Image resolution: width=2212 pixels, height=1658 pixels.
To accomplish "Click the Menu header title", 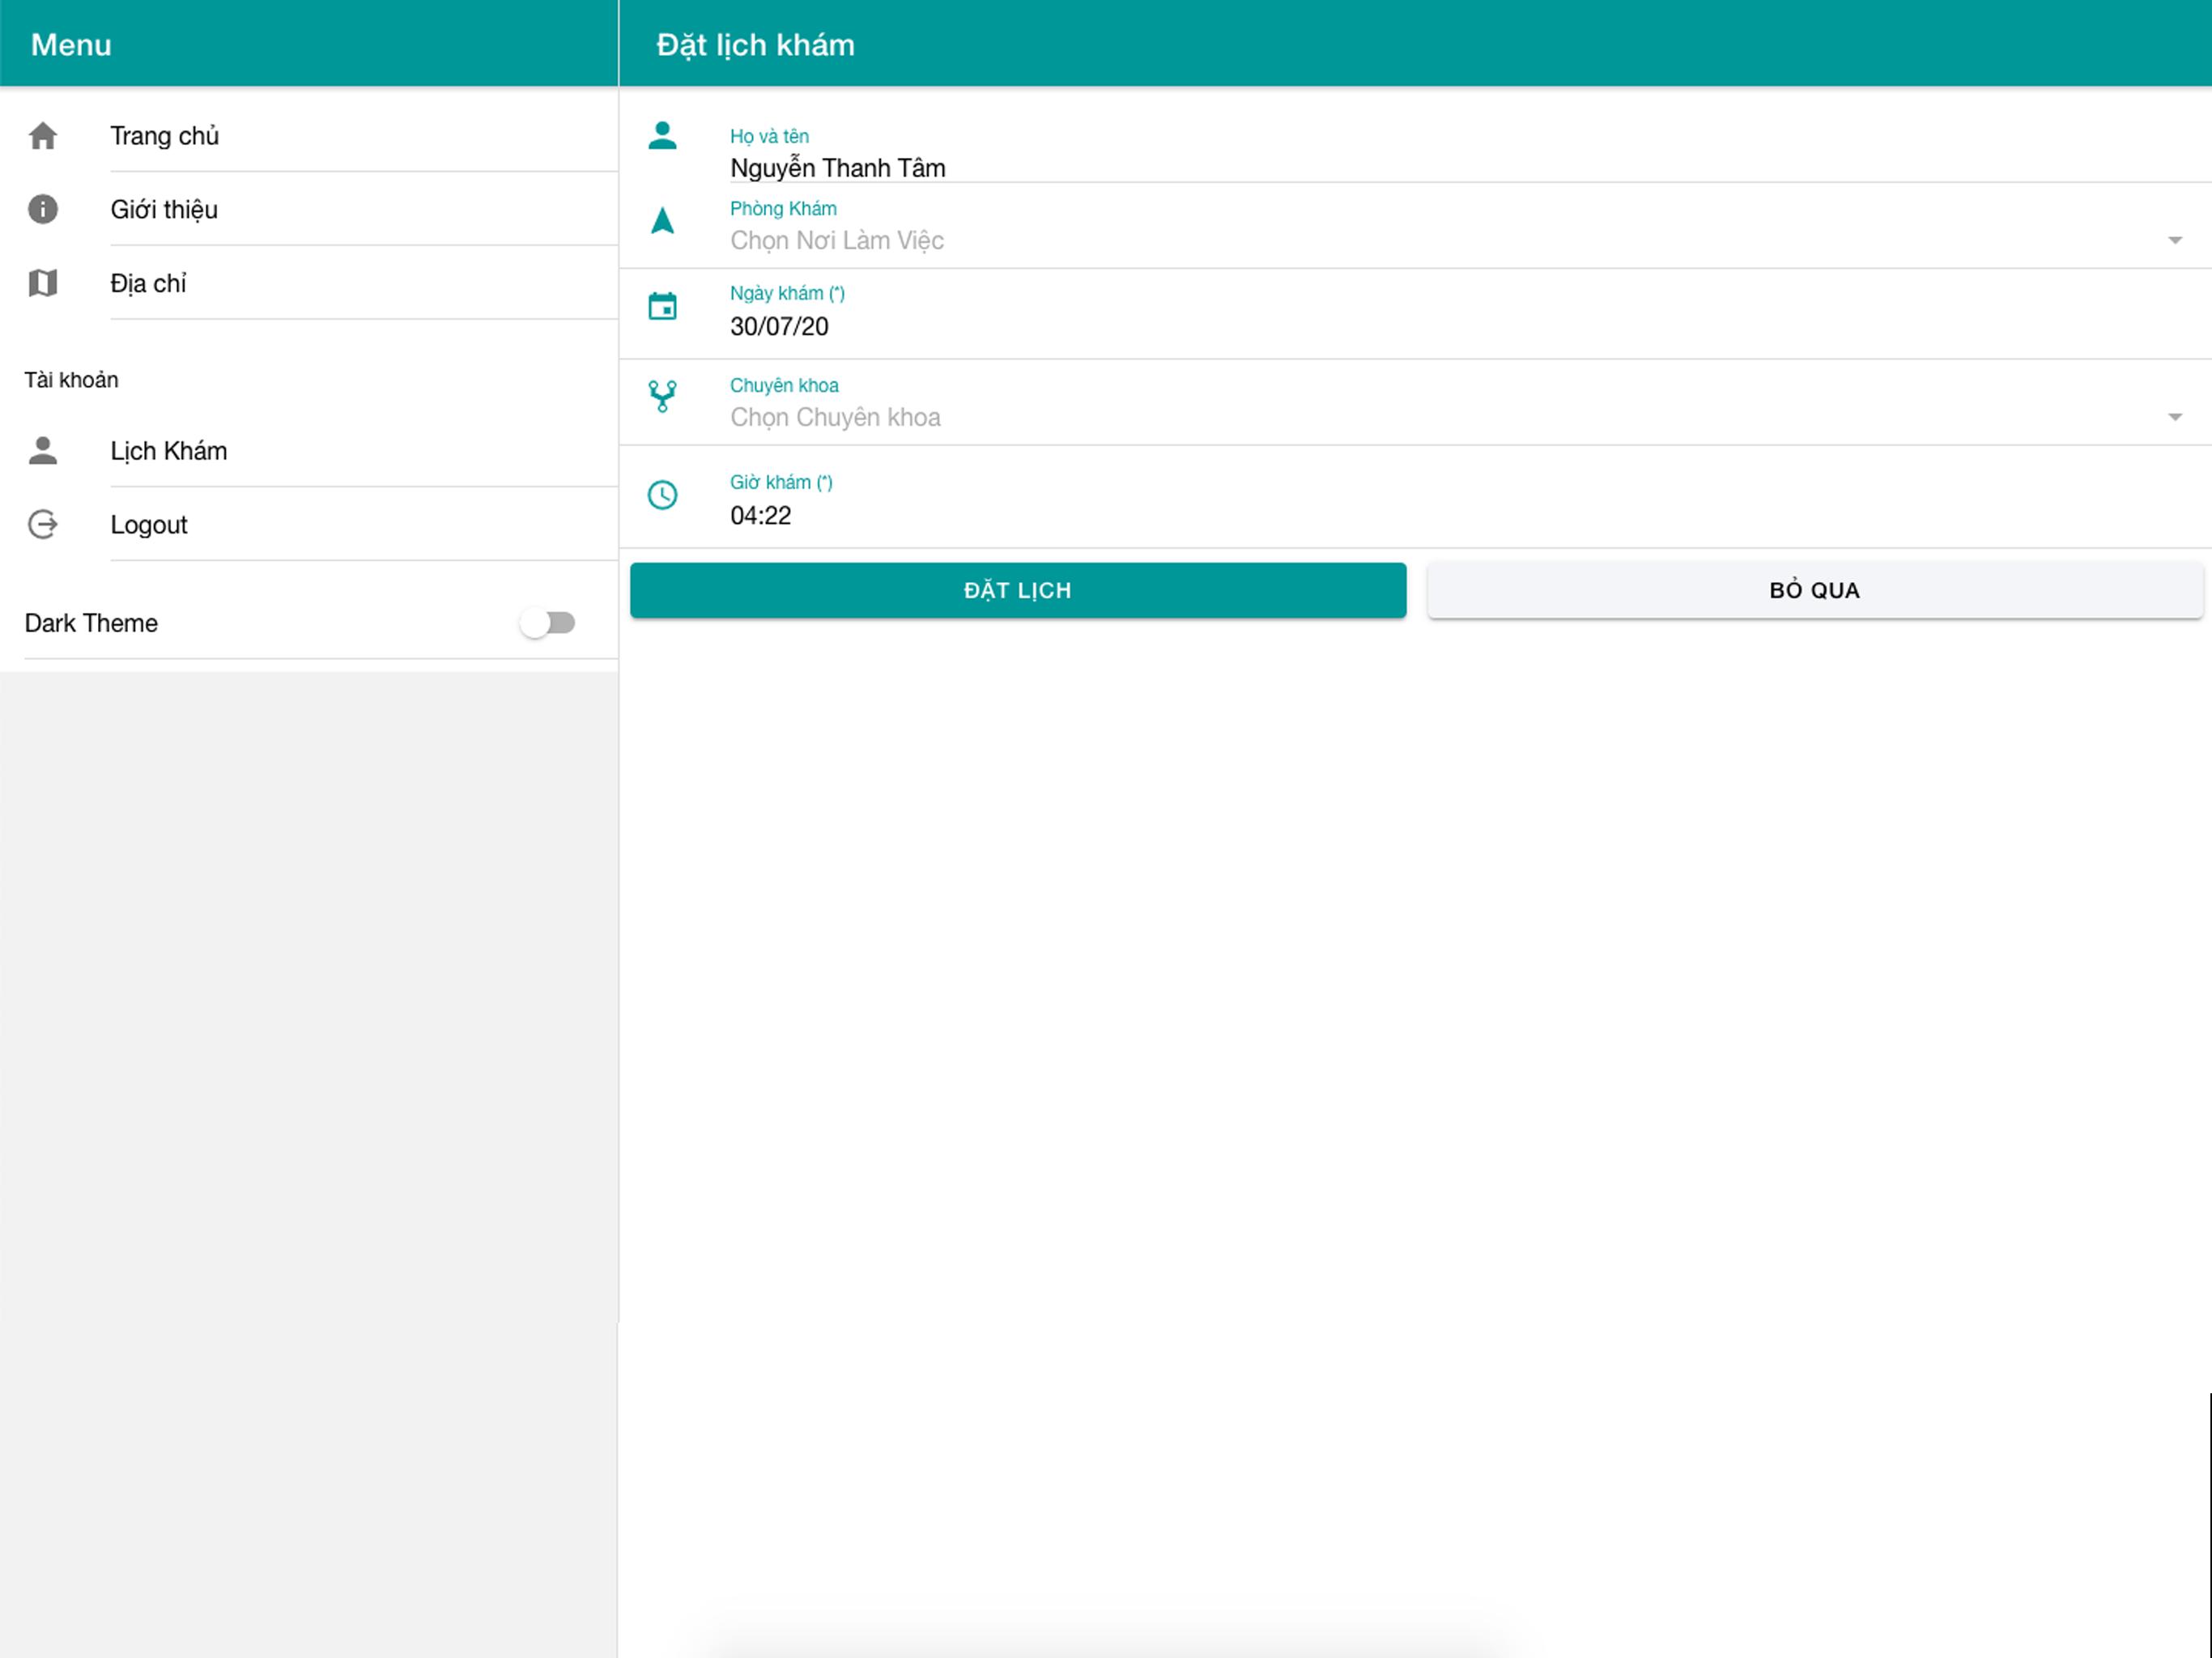I will coord(71,45).
